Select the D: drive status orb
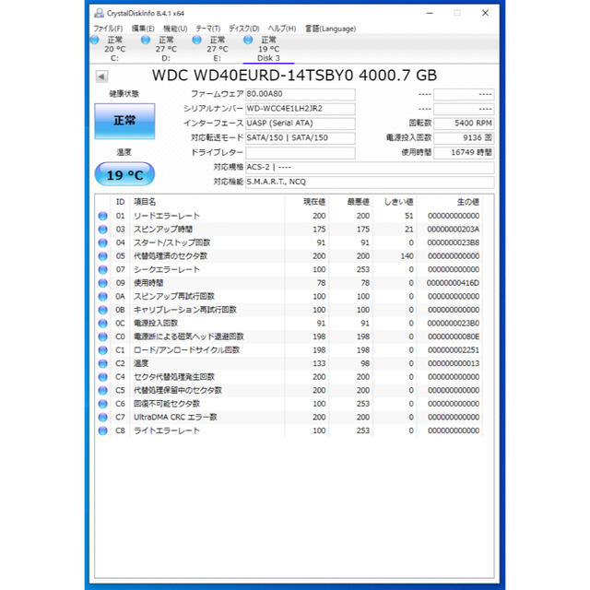 pos(146,40)
